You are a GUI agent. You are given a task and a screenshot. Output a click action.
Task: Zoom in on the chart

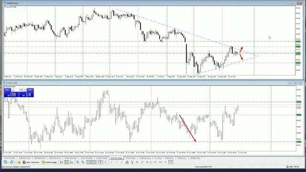click(77, 162)
